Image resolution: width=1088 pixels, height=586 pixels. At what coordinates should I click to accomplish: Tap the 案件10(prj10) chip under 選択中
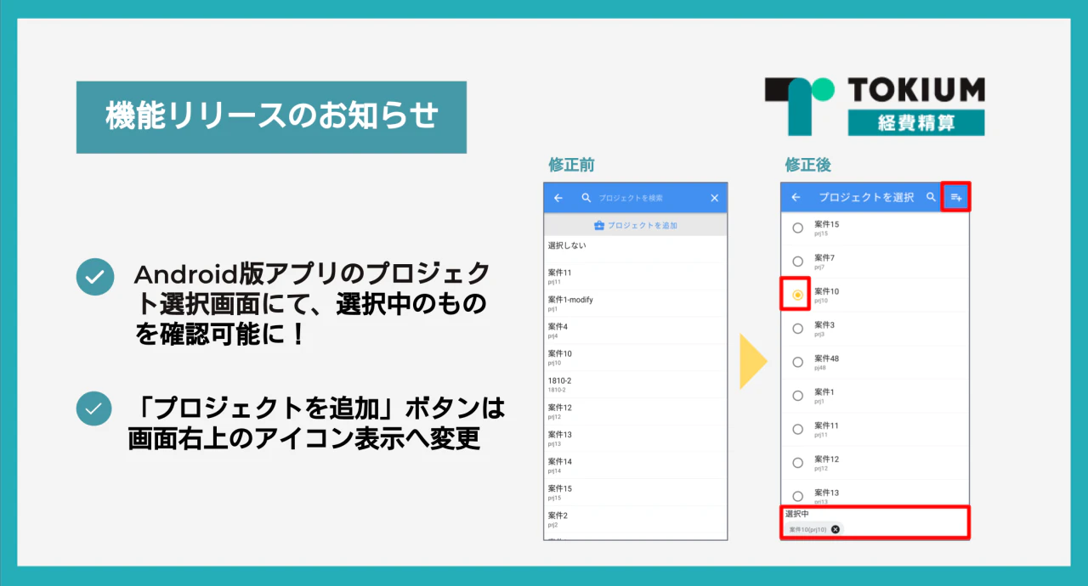809,529
